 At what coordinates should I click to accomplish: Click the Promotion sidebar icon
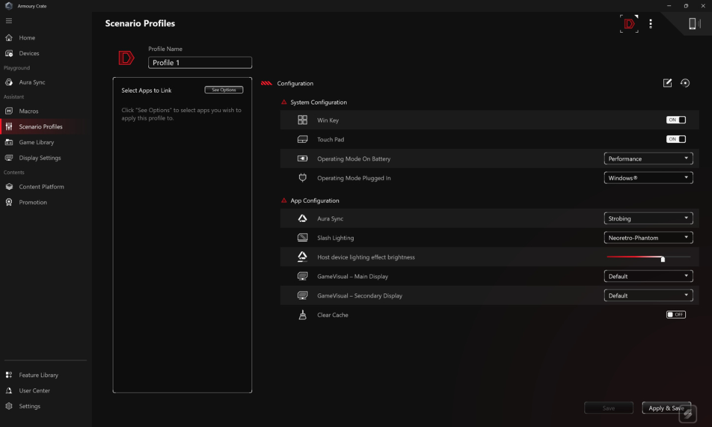(9, 202)
